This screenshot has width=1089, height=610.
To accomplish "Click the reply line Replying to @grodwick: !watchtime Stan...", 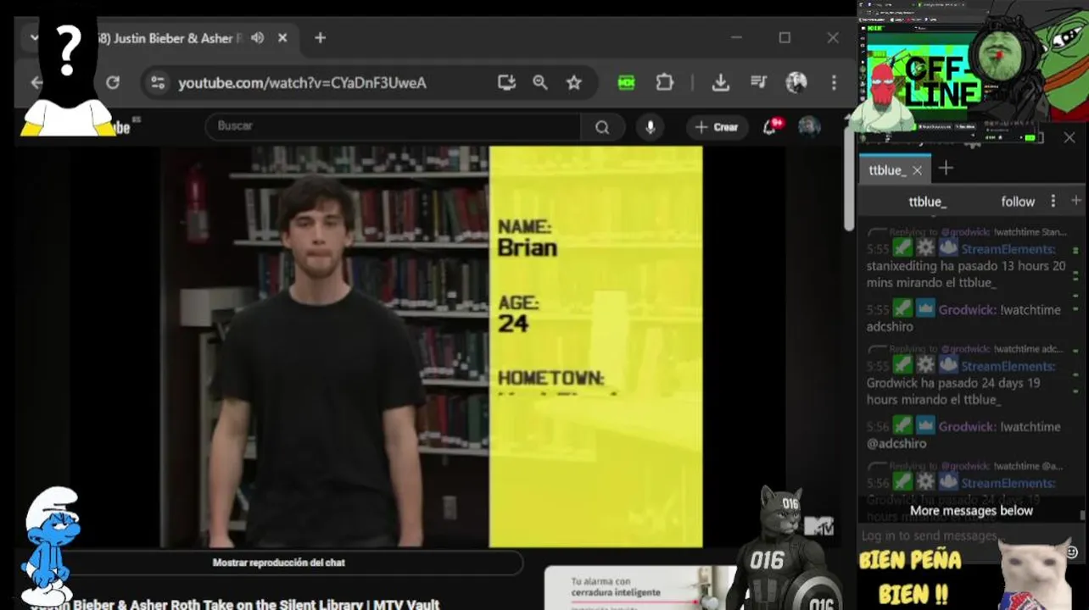I will tap(977, 231).
